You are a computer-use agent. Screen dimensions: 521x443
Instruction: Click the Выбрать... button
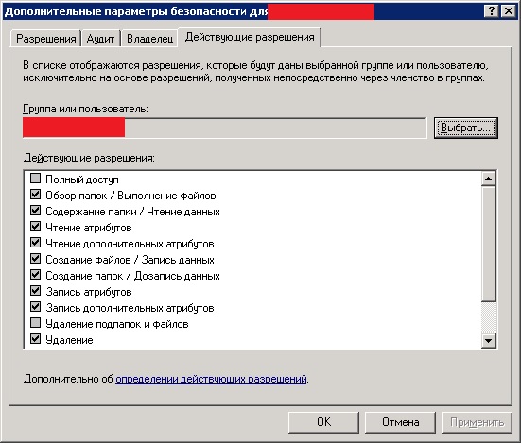pos(465,128)
